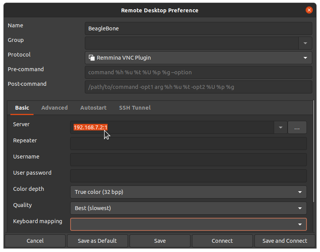
Task: Select the Basic tab
Action: 22,108
